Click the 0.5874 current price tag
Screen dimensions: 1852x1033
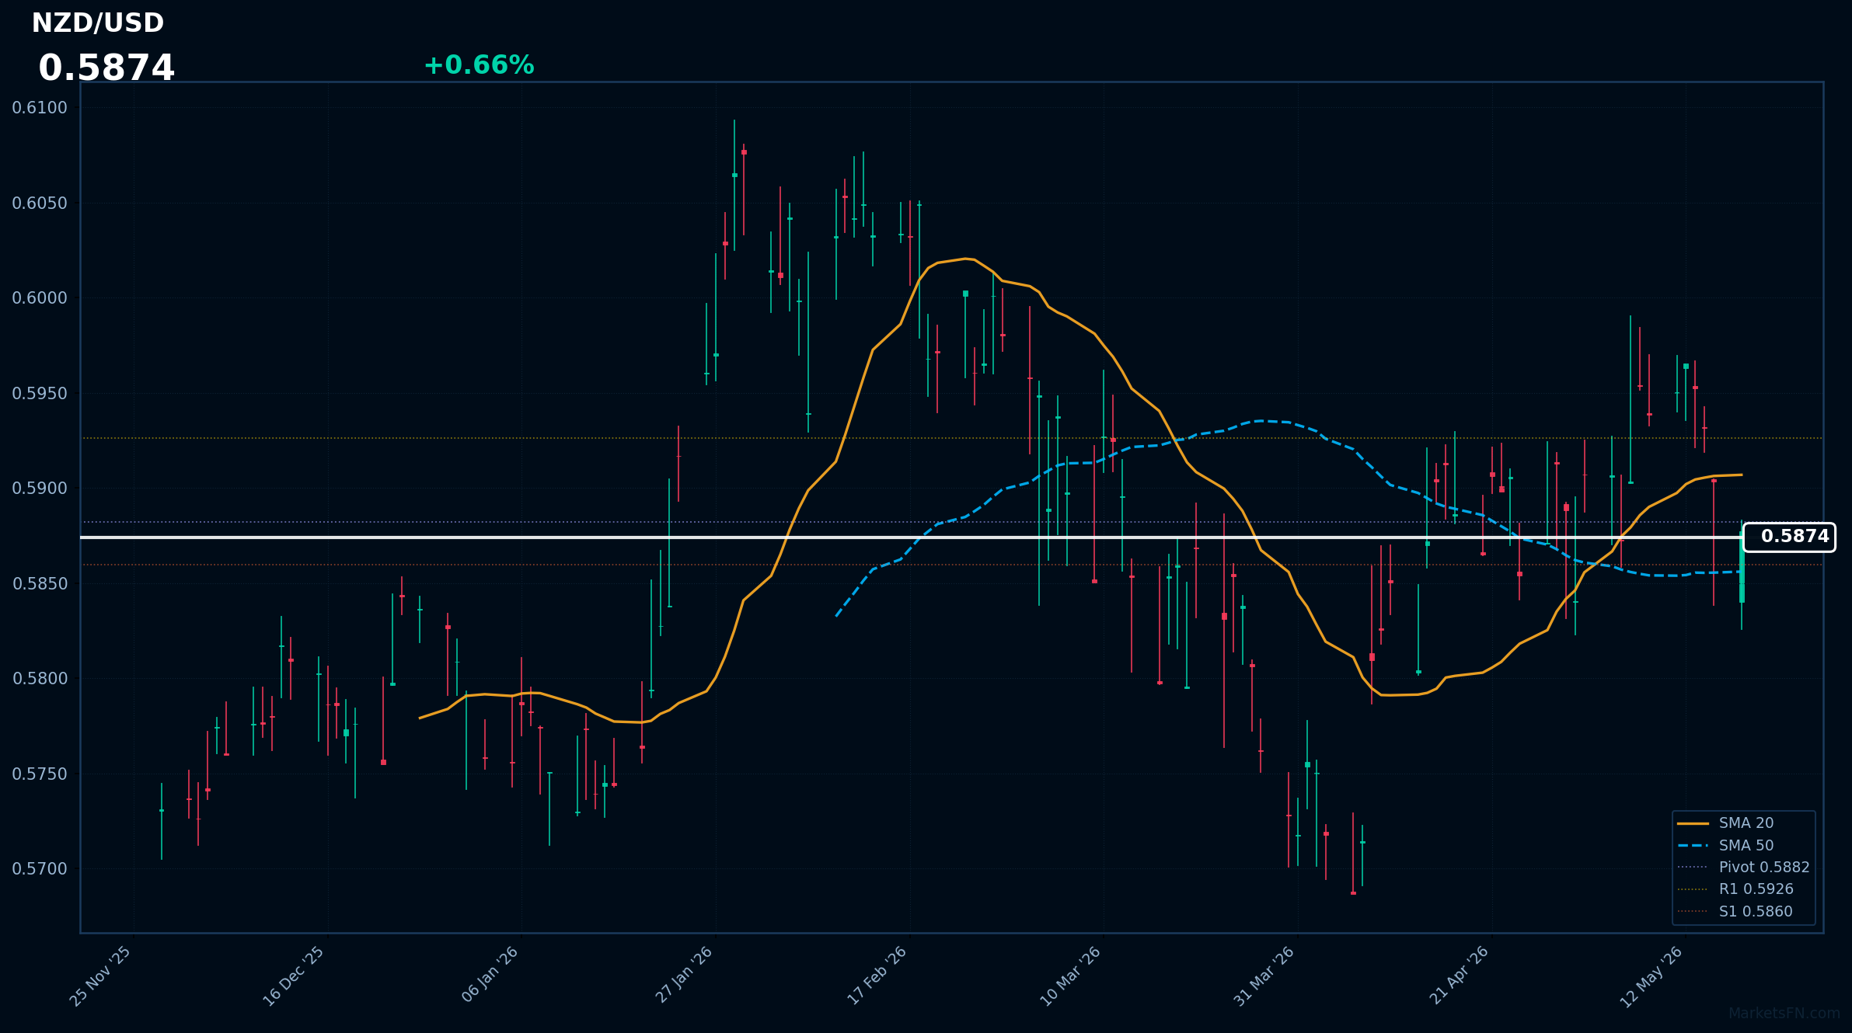[1789, 537]
